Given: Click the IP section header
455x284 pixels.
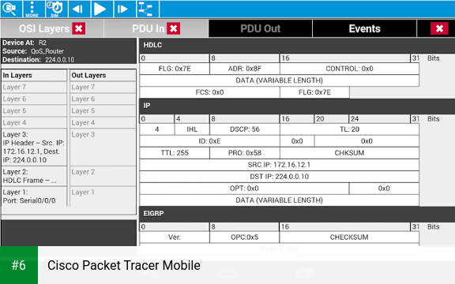Looking at the screenshot, I should [297, 106].
